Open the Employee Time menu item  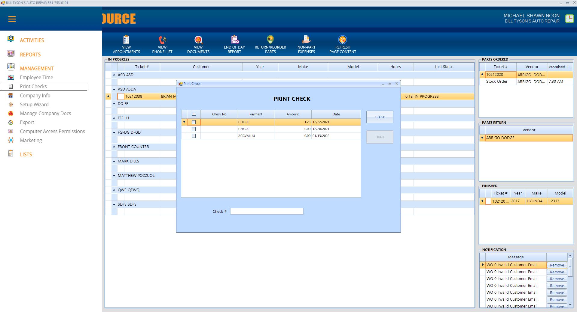(x=36, y=77)
